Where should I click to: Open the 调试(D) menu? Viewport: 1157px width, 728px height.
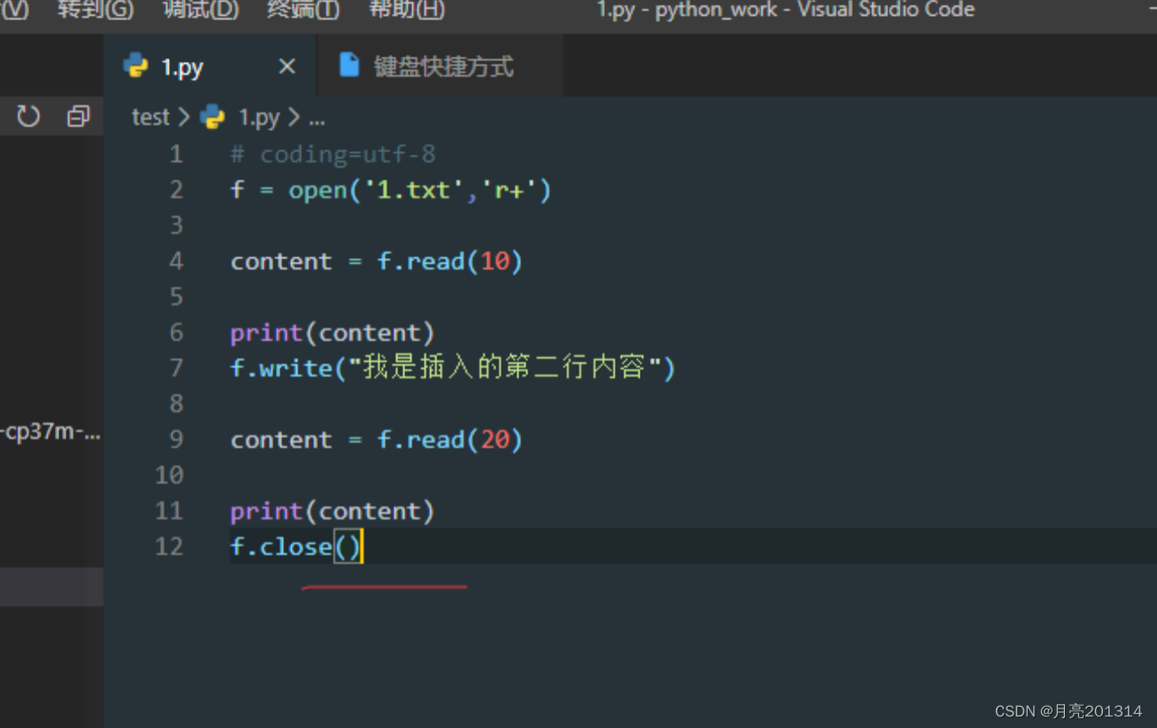pos(201,10)
